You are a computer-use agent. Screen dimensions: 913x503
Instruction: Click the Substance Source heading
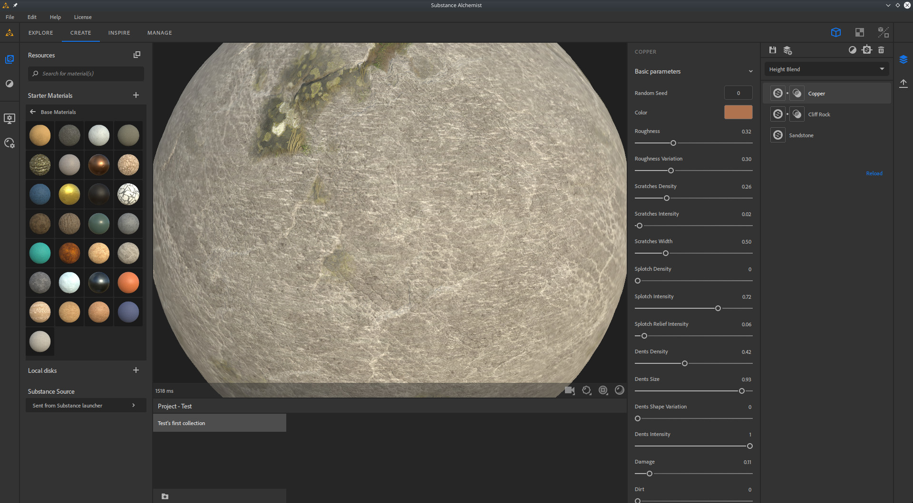(x=51, y=391)
